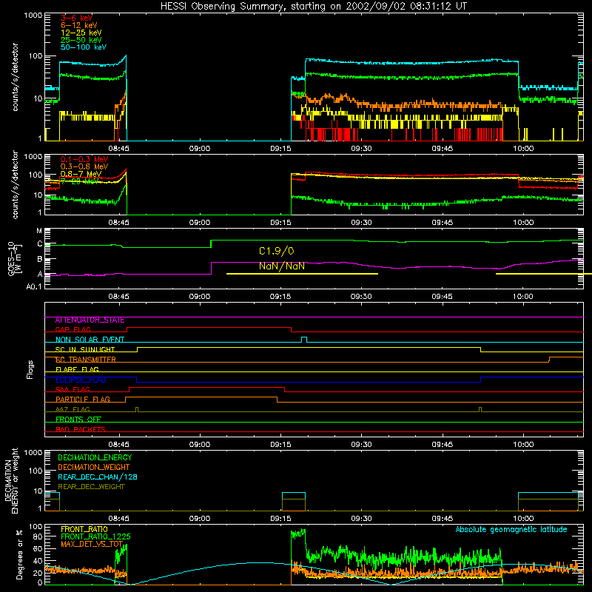Click the 'NaN/NaN' annotation in GOES panel
The image size is (592, 592).
pos(282,266)
